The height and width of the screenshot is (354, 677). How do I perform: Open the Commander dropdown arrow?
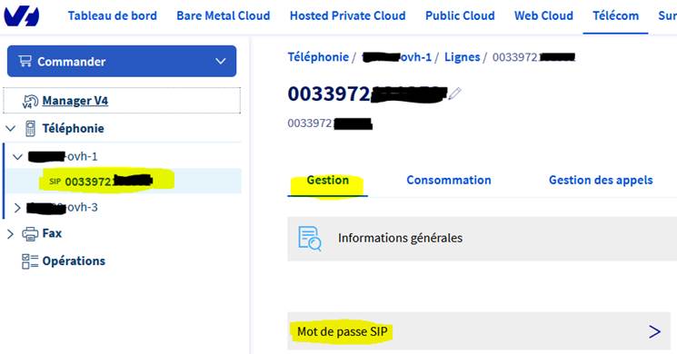pyautogui.click(x=221, y=61)
